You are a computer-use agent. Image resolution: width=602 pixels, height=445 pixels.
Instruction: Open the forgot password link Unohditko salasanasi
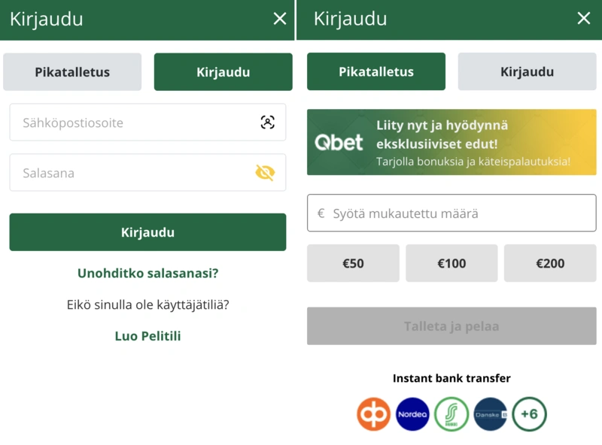[x=147, y=274]
